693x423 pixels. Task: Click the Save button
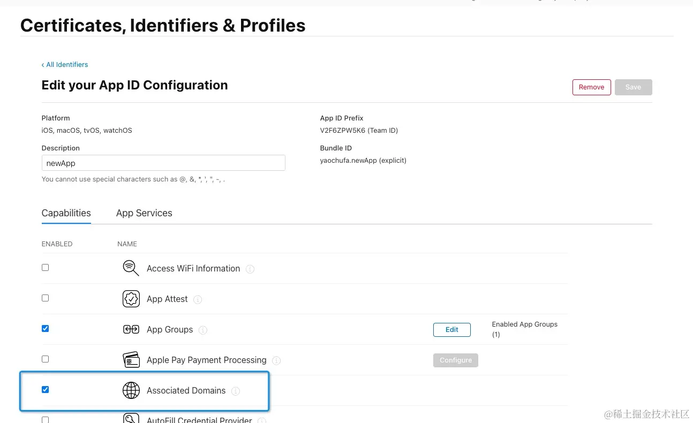[x=633, y=87]
